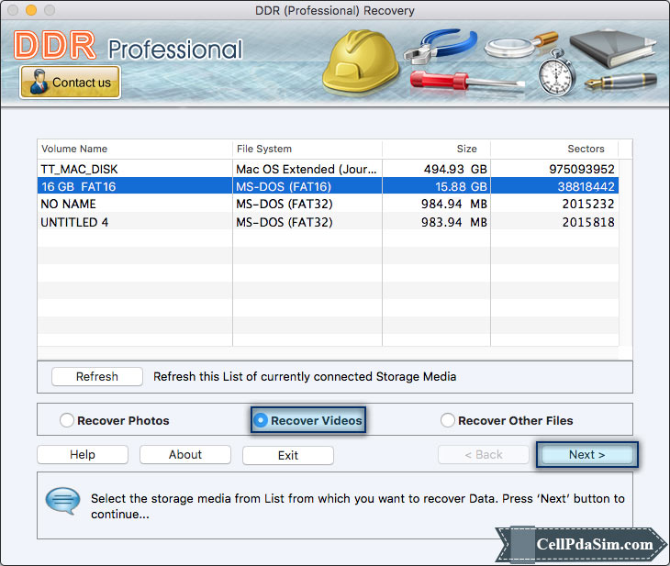Click sectors value 975093952
670x566 pixels.
click(x=582, y=169)
